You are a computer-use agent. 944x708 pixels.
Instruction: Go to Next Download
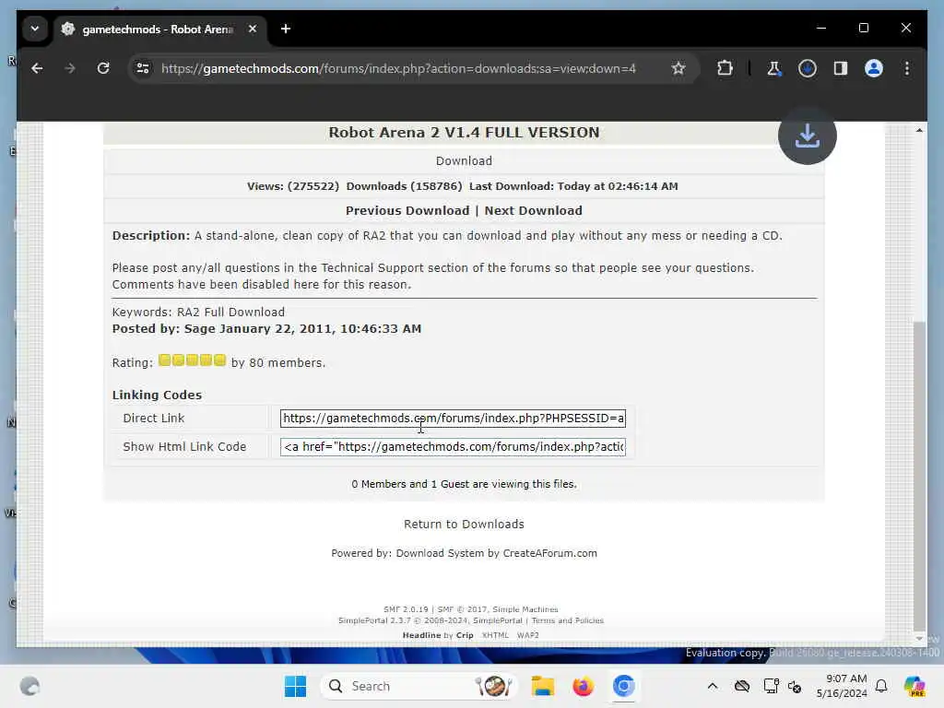click(534, 211)
